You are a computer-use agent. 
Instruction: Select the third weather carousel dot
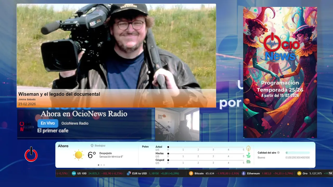click(104, 165)
